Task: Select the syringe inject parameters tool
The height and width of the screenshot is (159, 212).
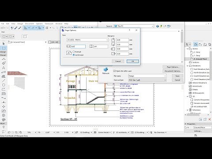Action: [19, 28]
